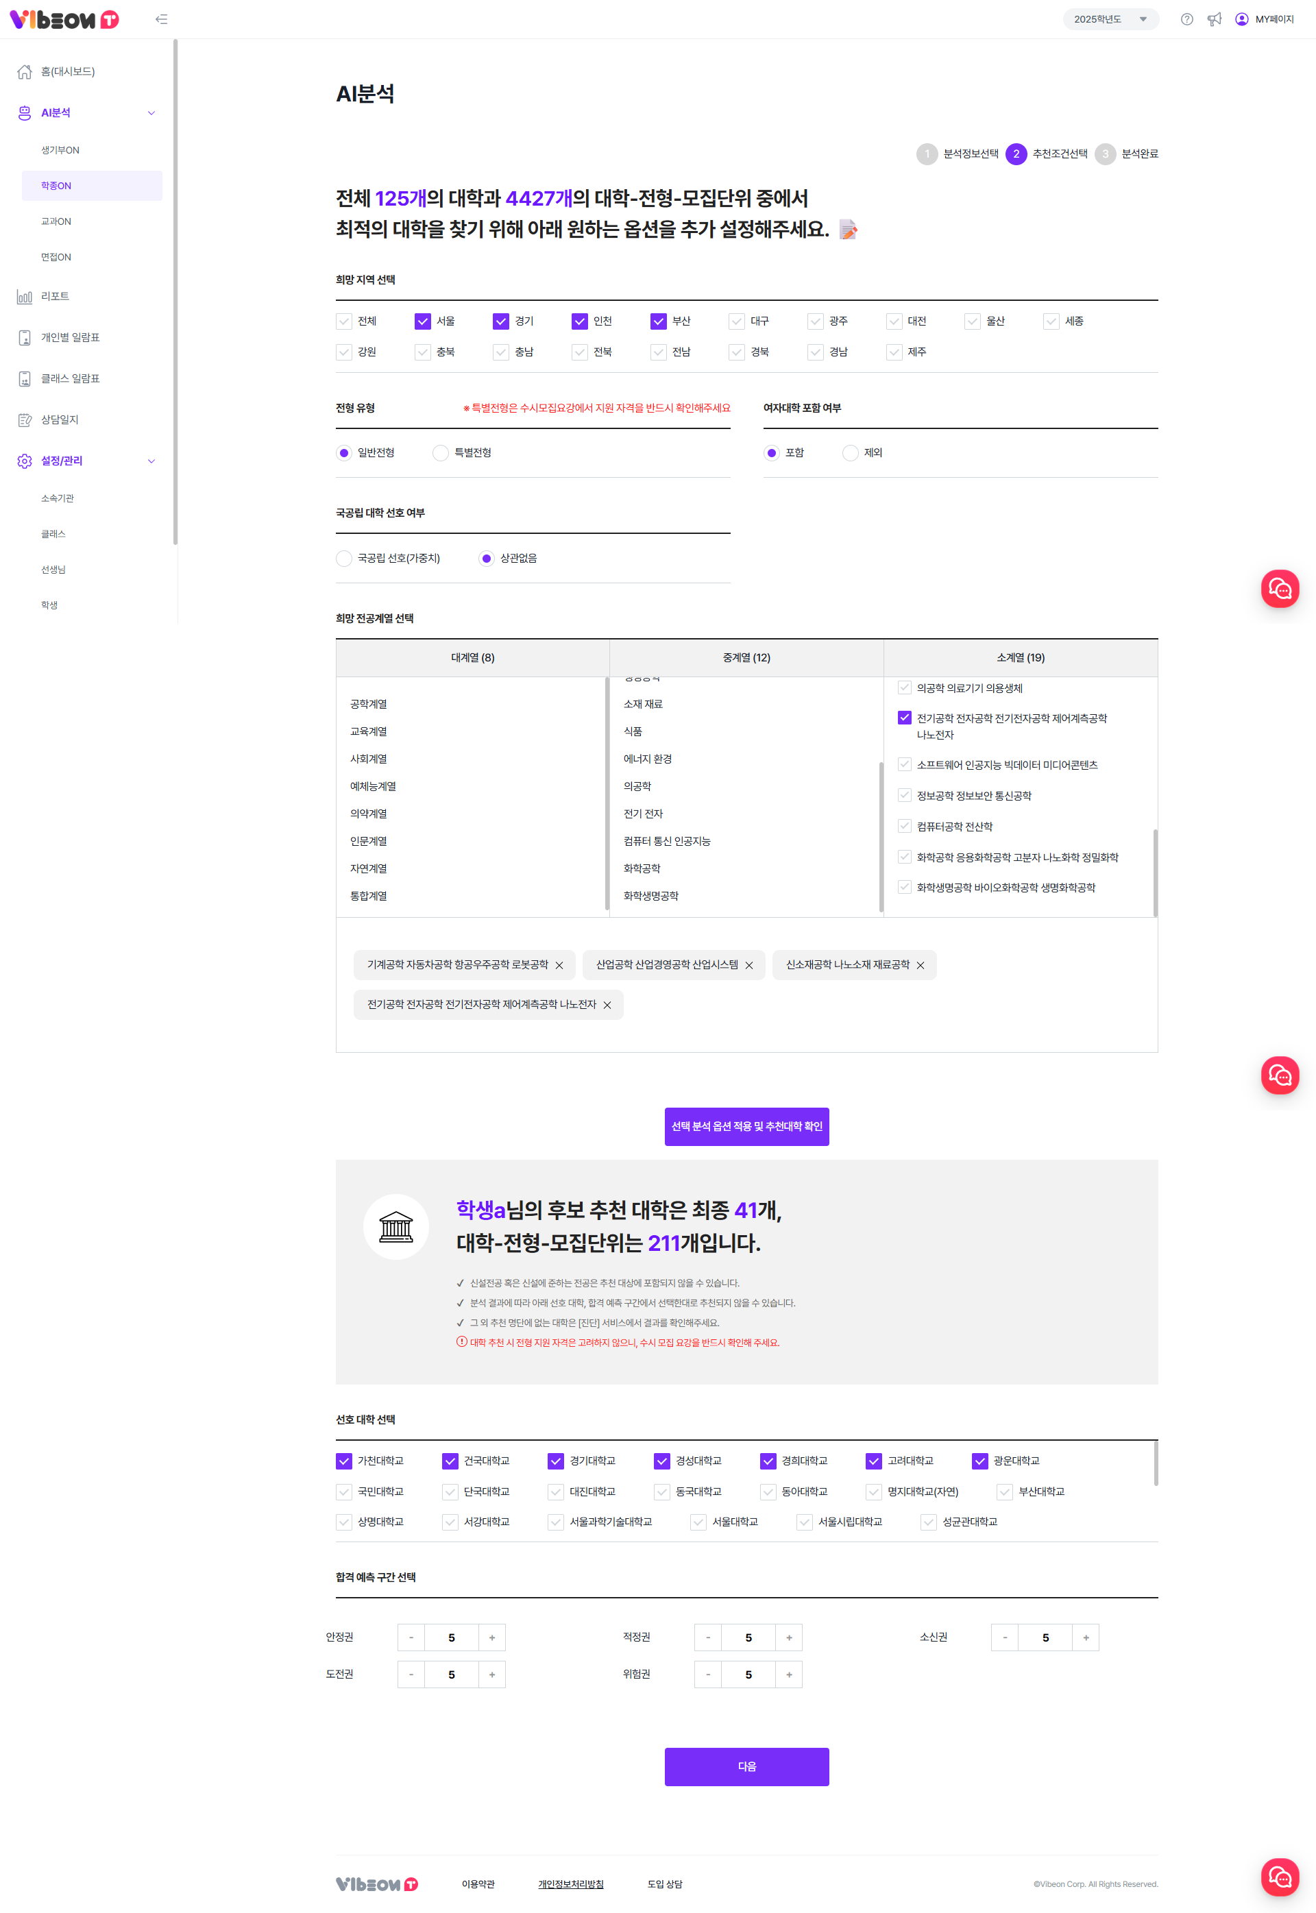Open MY페이지 user profile icon
The image size is (1316, 1913).
[1242, 19]
